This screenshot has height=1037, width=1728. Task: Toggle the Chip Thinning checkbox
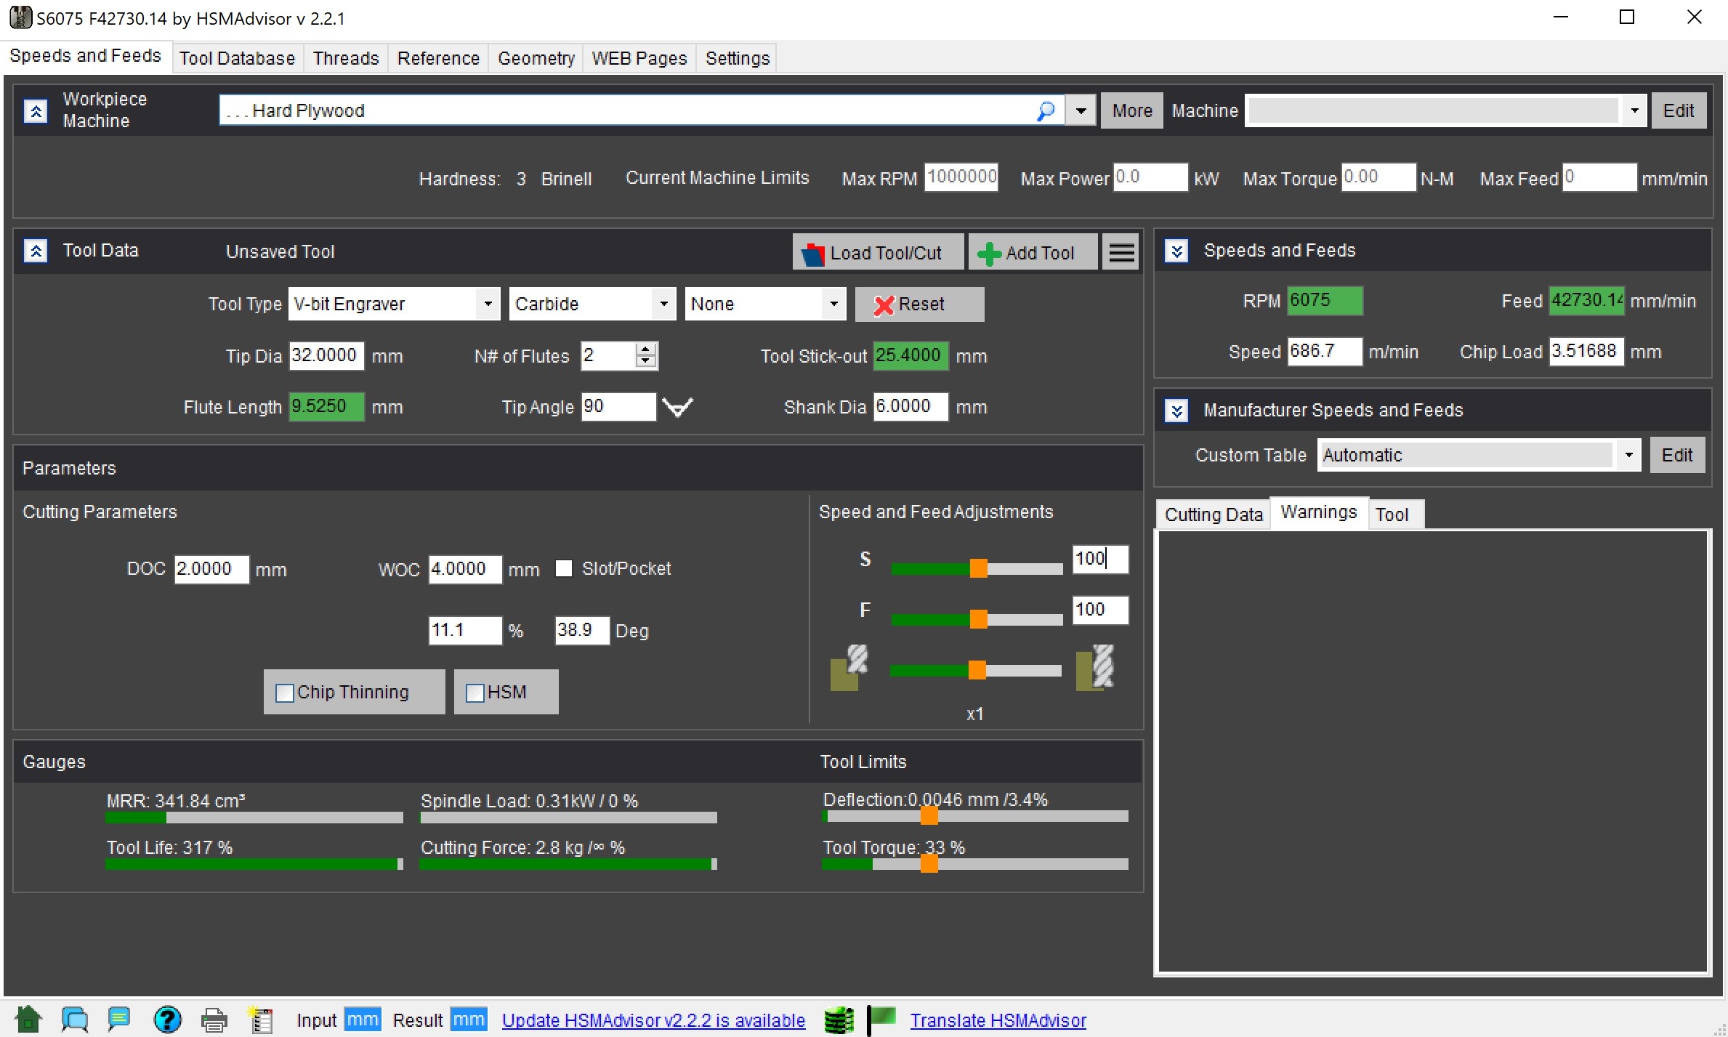tap(285, 693)
